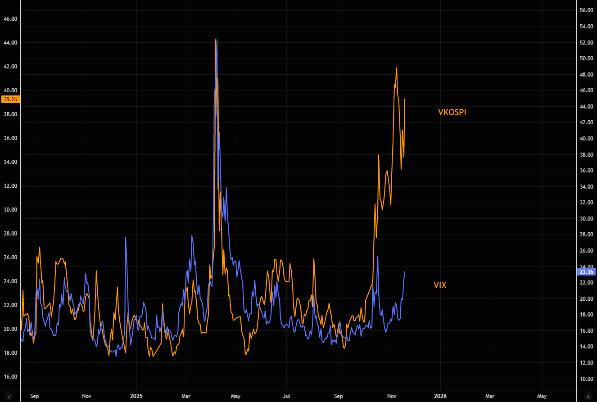Click 46.00 on the left price scale
This screenshot has width=597, height=402.
click(10, 19)
